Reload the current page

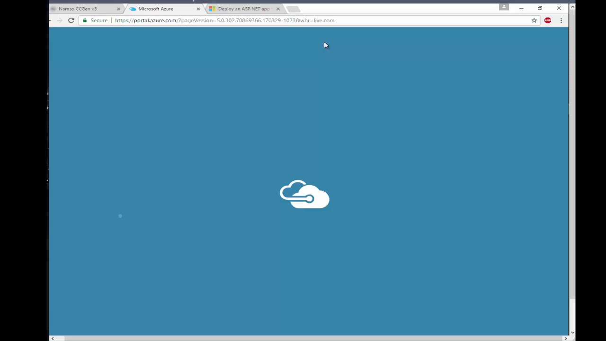click(71, 20)
